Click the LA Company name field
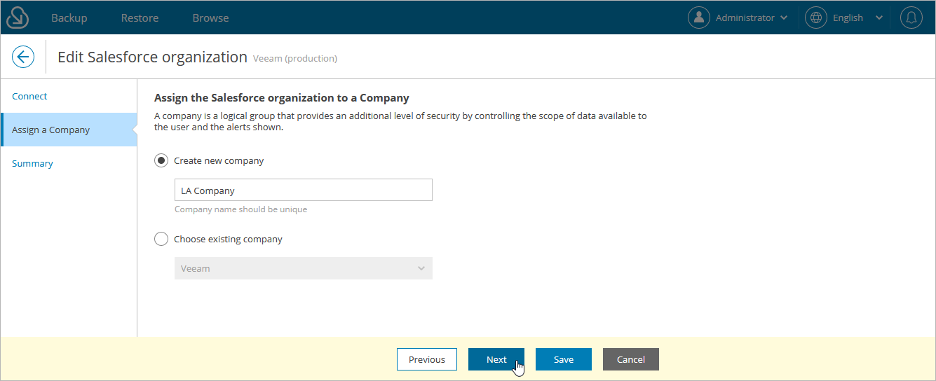The height and width of the screenshot is (381, 936). [304, 190]
